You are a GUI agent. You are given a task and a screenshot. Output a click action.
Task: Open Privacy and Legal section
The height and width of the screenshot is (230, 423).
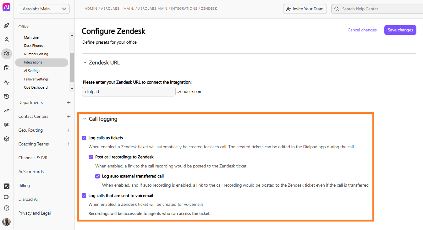(35, 213)
